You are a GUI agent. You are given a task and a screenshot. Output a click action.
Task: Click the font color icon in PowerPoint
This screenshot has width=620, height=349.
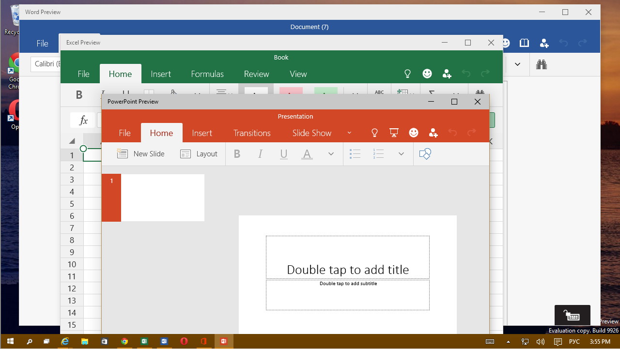tap(307, 154)
